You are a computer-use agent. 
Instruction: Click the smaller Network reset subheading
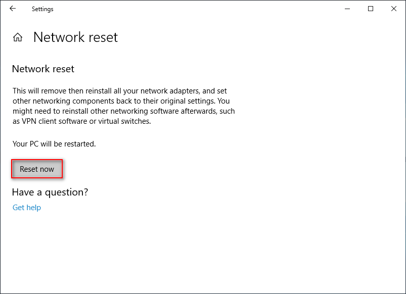(x=43, y=69)
